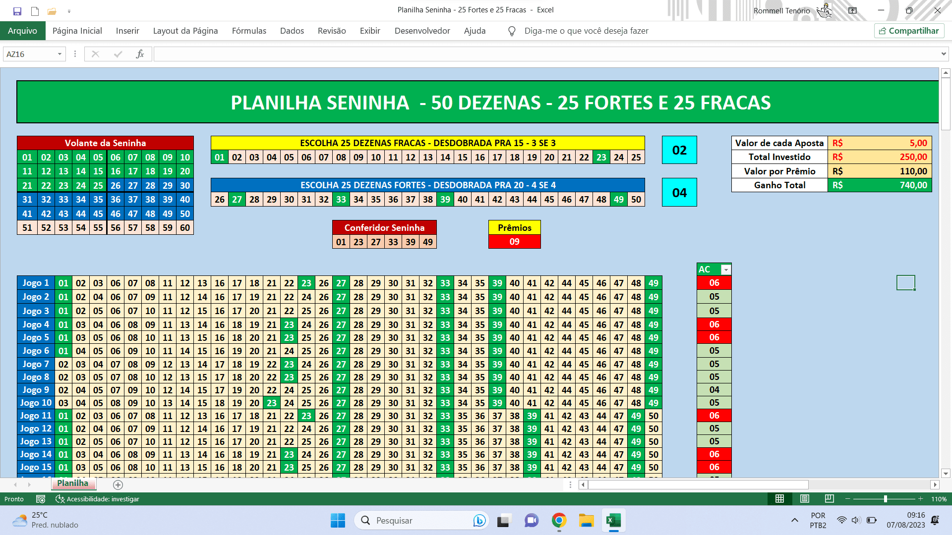Click the zoom slider handle
952x535 pixels.
pos(885,499)
